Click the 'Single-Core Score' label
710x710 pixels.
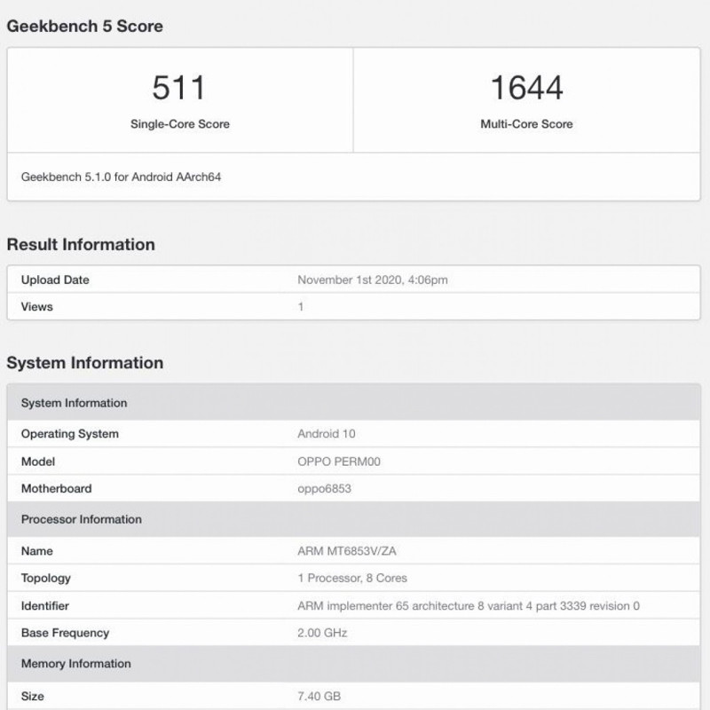click(x=180, y=124)
